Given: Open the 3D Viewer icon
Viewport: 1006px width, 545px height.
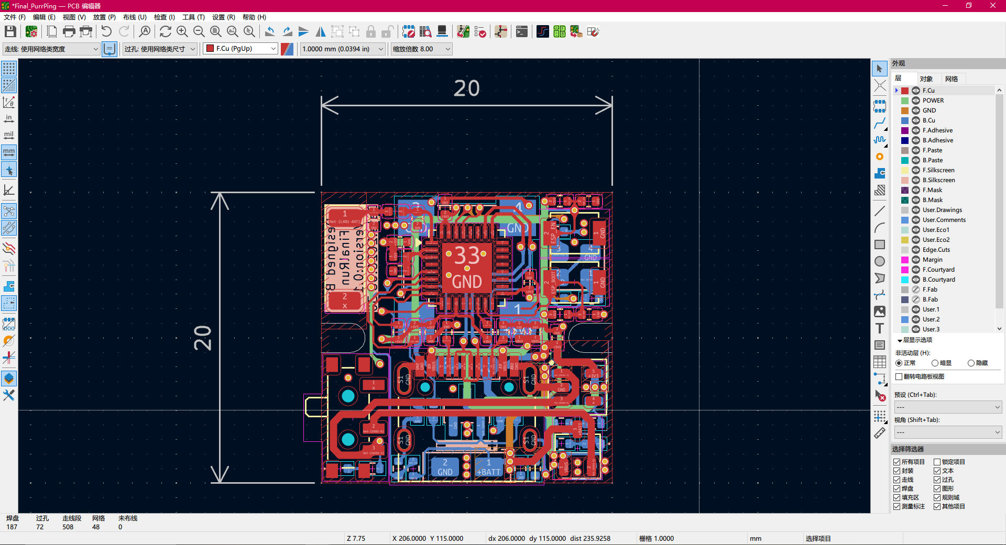Looking at the screenshot, I should coord(442,31).
